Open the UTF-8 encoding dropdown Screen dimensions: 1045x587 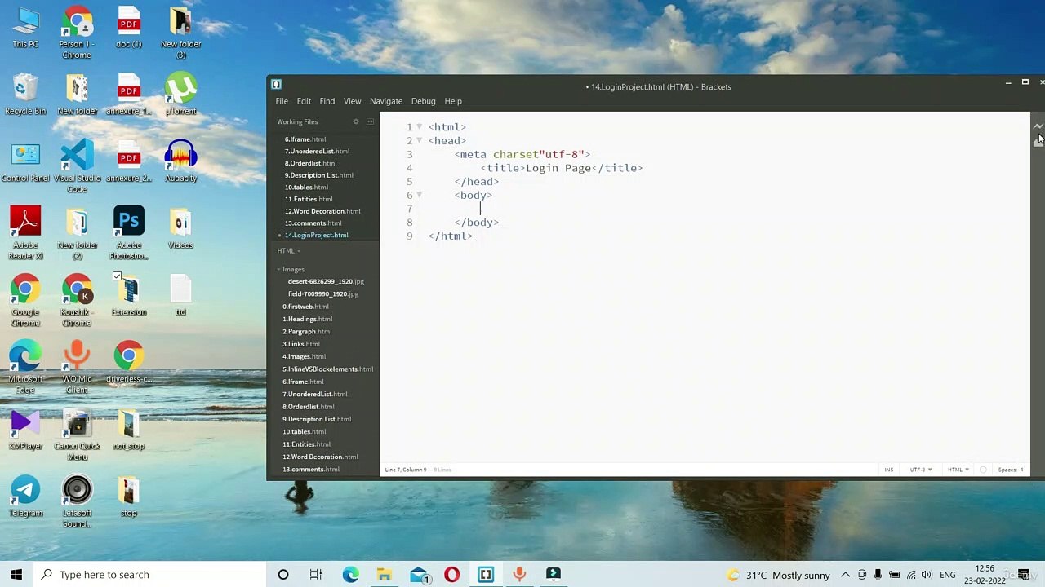click(x=921, y=470)
